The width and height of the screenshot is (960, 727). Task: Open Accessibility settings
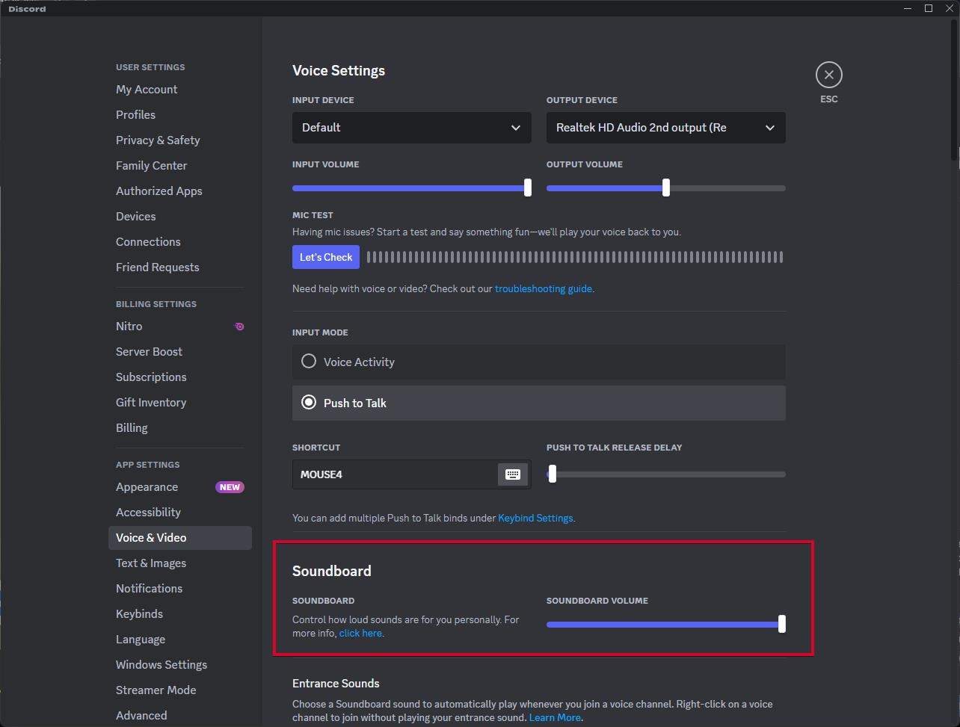pos(180,513)
